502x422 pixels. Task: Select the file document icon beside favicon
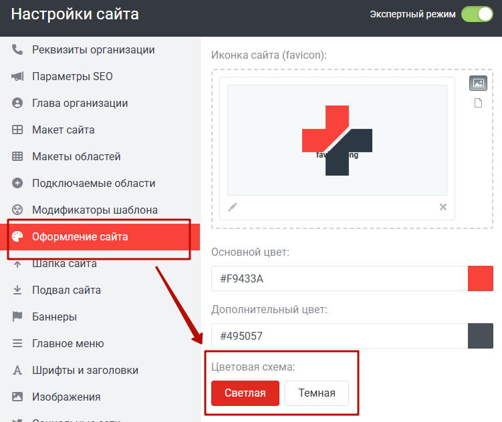pyautogui.click(x=478, y=103)
